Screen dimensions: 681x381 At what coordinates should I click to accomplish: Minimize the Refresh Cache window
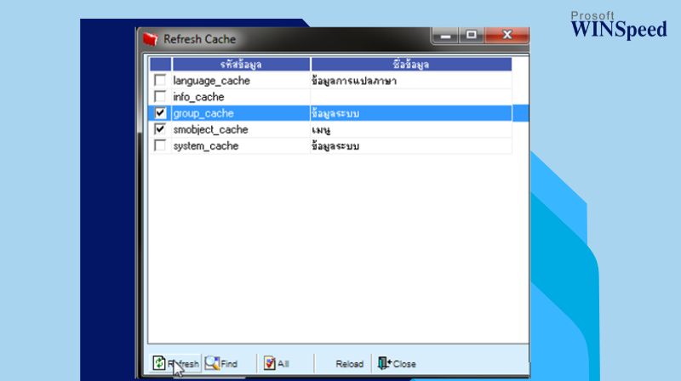click(445, 36)
